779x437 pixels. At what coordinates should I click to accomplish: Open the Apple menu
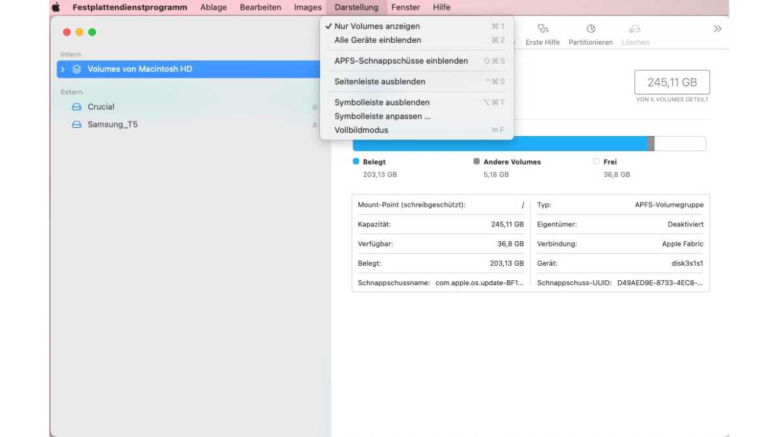56,7
